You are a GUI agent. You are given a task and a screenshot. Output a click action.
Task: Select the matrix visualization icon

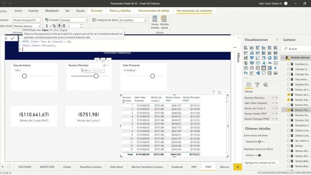click(x=270, y=68)
